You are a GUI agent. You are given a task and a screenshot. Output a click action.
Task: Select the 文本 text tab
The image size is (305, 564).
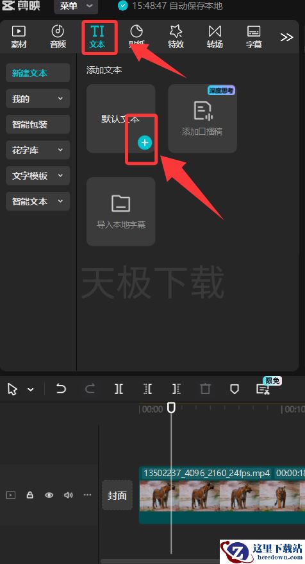click(97, 37)
